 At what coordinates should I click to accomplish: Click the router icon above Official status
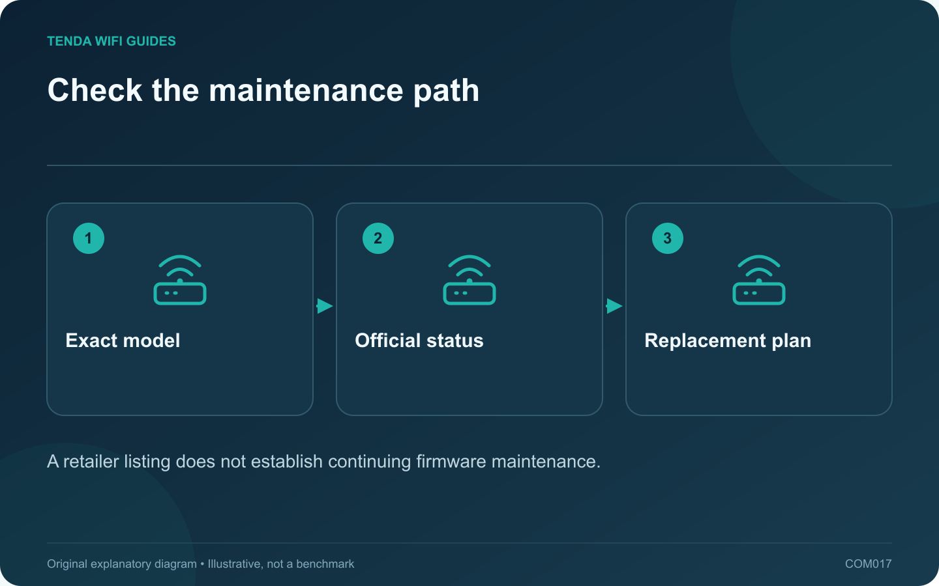click(x=469, y=280)
